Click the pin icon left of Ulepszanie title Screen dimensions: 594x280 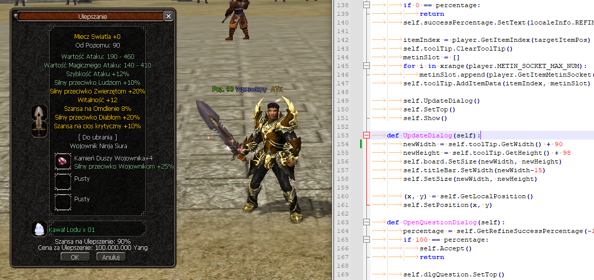coord(14,16)
